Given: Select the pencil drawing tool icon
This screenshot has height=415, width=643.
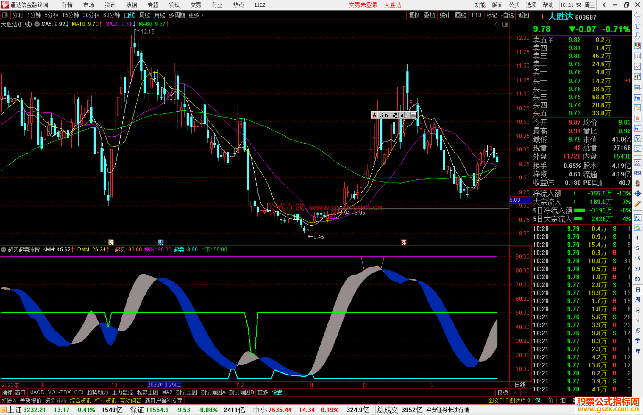Looking at the screenshot, I should (x=637, y=204).
